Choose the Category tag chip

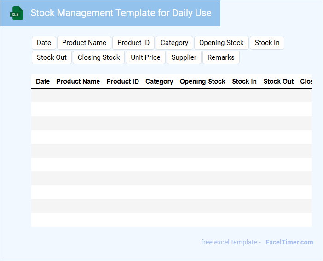pos(174,43)
